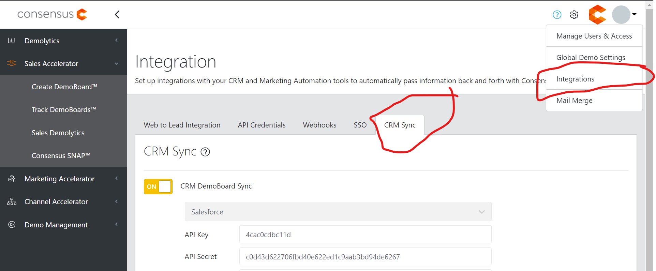Click the Integration page heading
656x271 pixels.
click(x=176, y=62)
